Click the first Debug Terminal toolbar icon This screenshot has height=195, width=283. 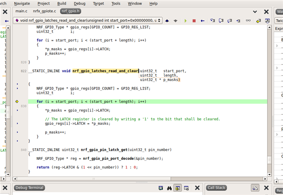click(x=161, y=188)
